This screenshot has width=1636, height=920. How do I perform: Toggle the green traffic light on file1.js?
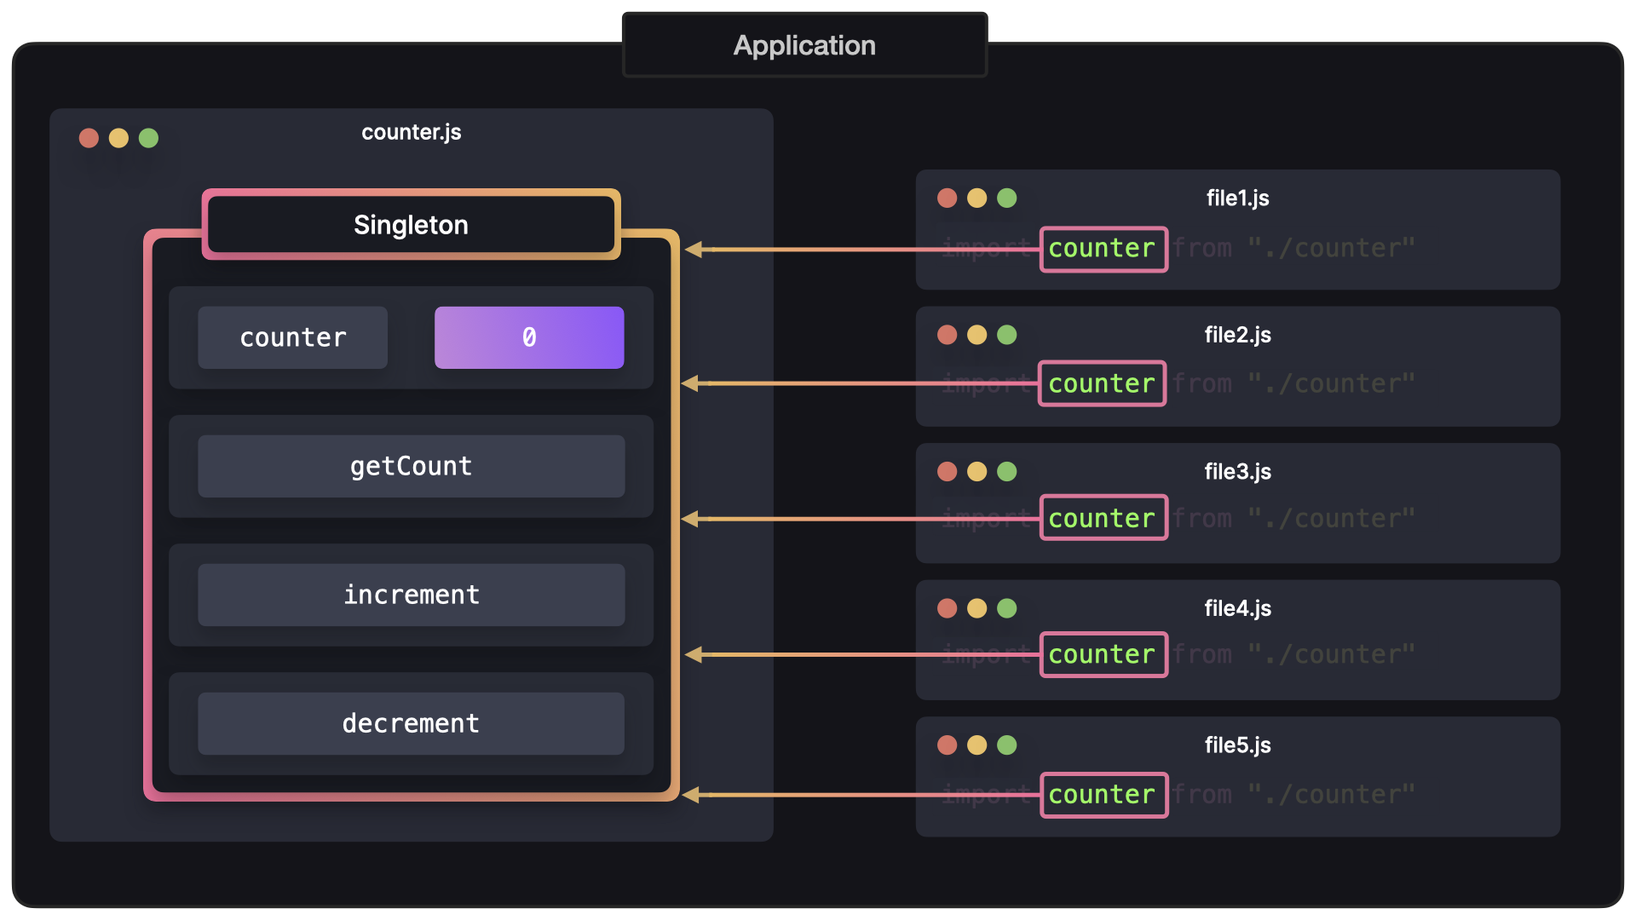coord(1008,198)
